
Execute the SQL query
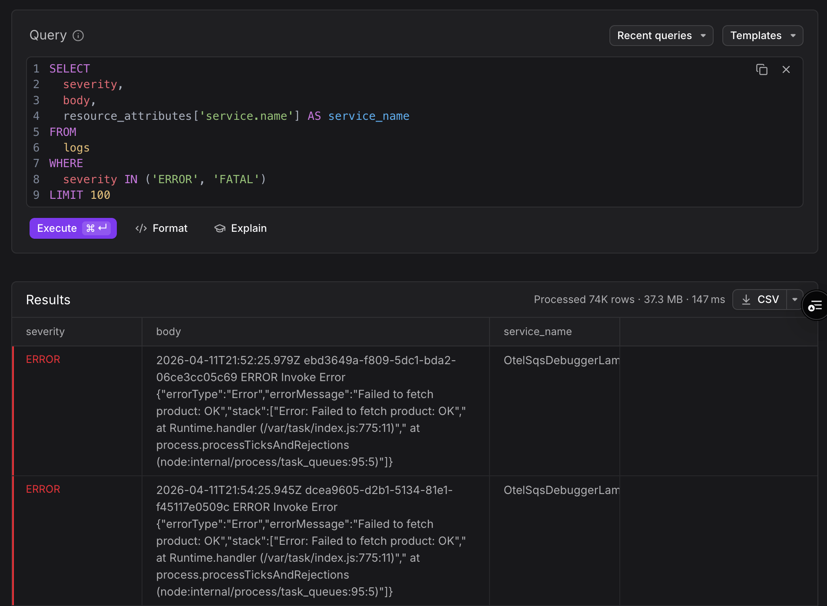pyautogui.click(x=56, y=228)
